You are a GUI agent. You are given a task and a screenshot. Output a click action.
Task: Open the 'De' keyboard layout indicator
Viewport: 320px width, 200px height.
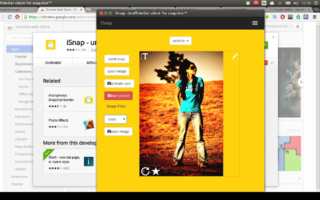pos(264,3)
